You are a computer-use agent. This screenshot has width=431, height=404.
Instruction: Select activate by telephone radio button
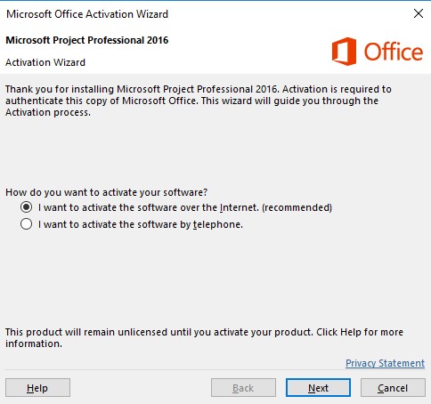pos(26,224)
